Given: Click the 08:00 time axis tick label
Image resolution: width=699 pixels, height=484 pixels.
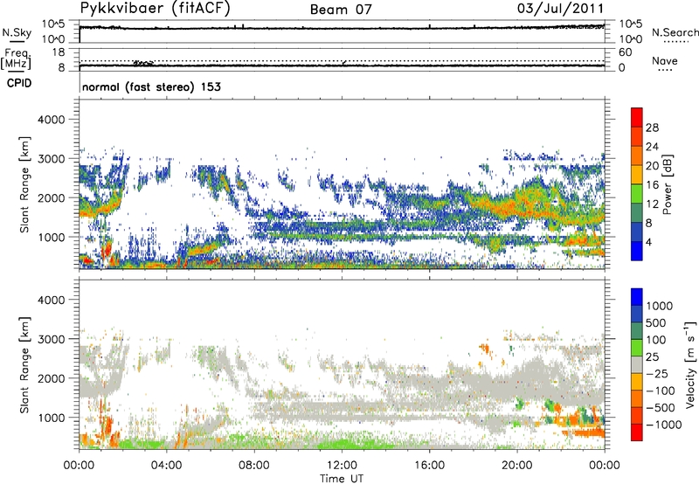Looking at the screenshot, I should [254, 466].
